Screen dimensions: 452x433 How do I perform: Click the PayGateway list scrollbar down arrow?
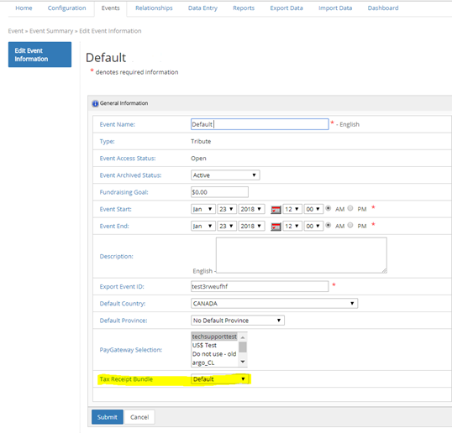pos(243,362)
